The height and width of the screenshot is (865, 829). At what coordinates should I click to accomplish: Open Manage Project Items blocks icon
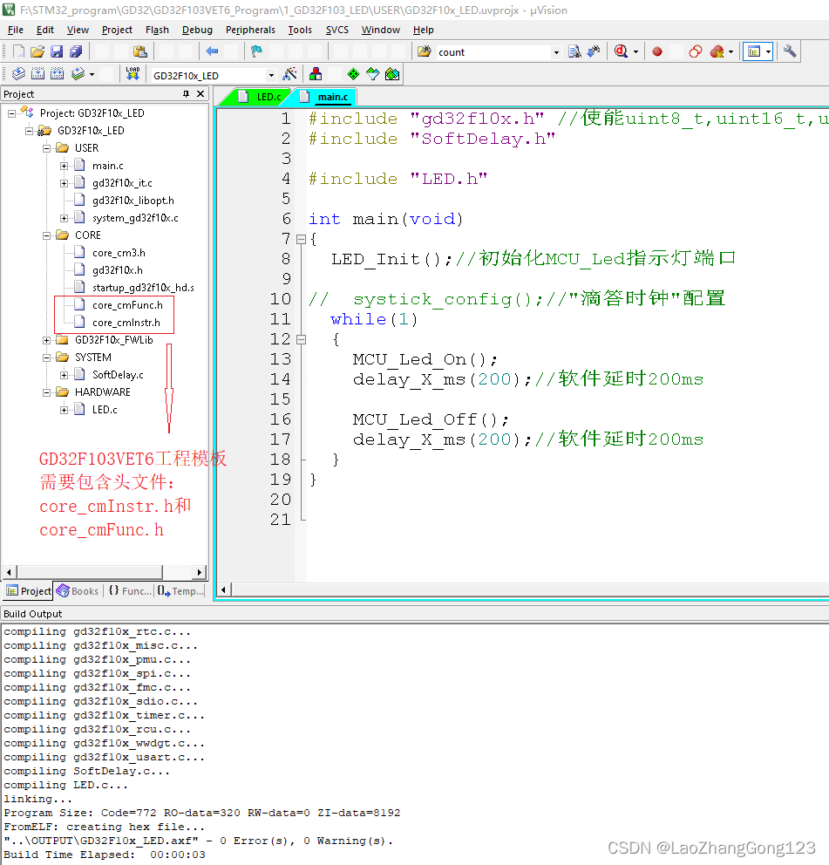pyautogui.click(x=316, y=74)
